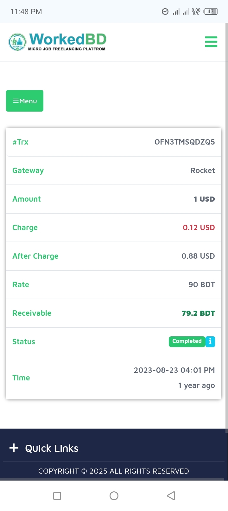Open the green Menu button
This screenshot has width=228, height=511.
[x=25, y=101]
